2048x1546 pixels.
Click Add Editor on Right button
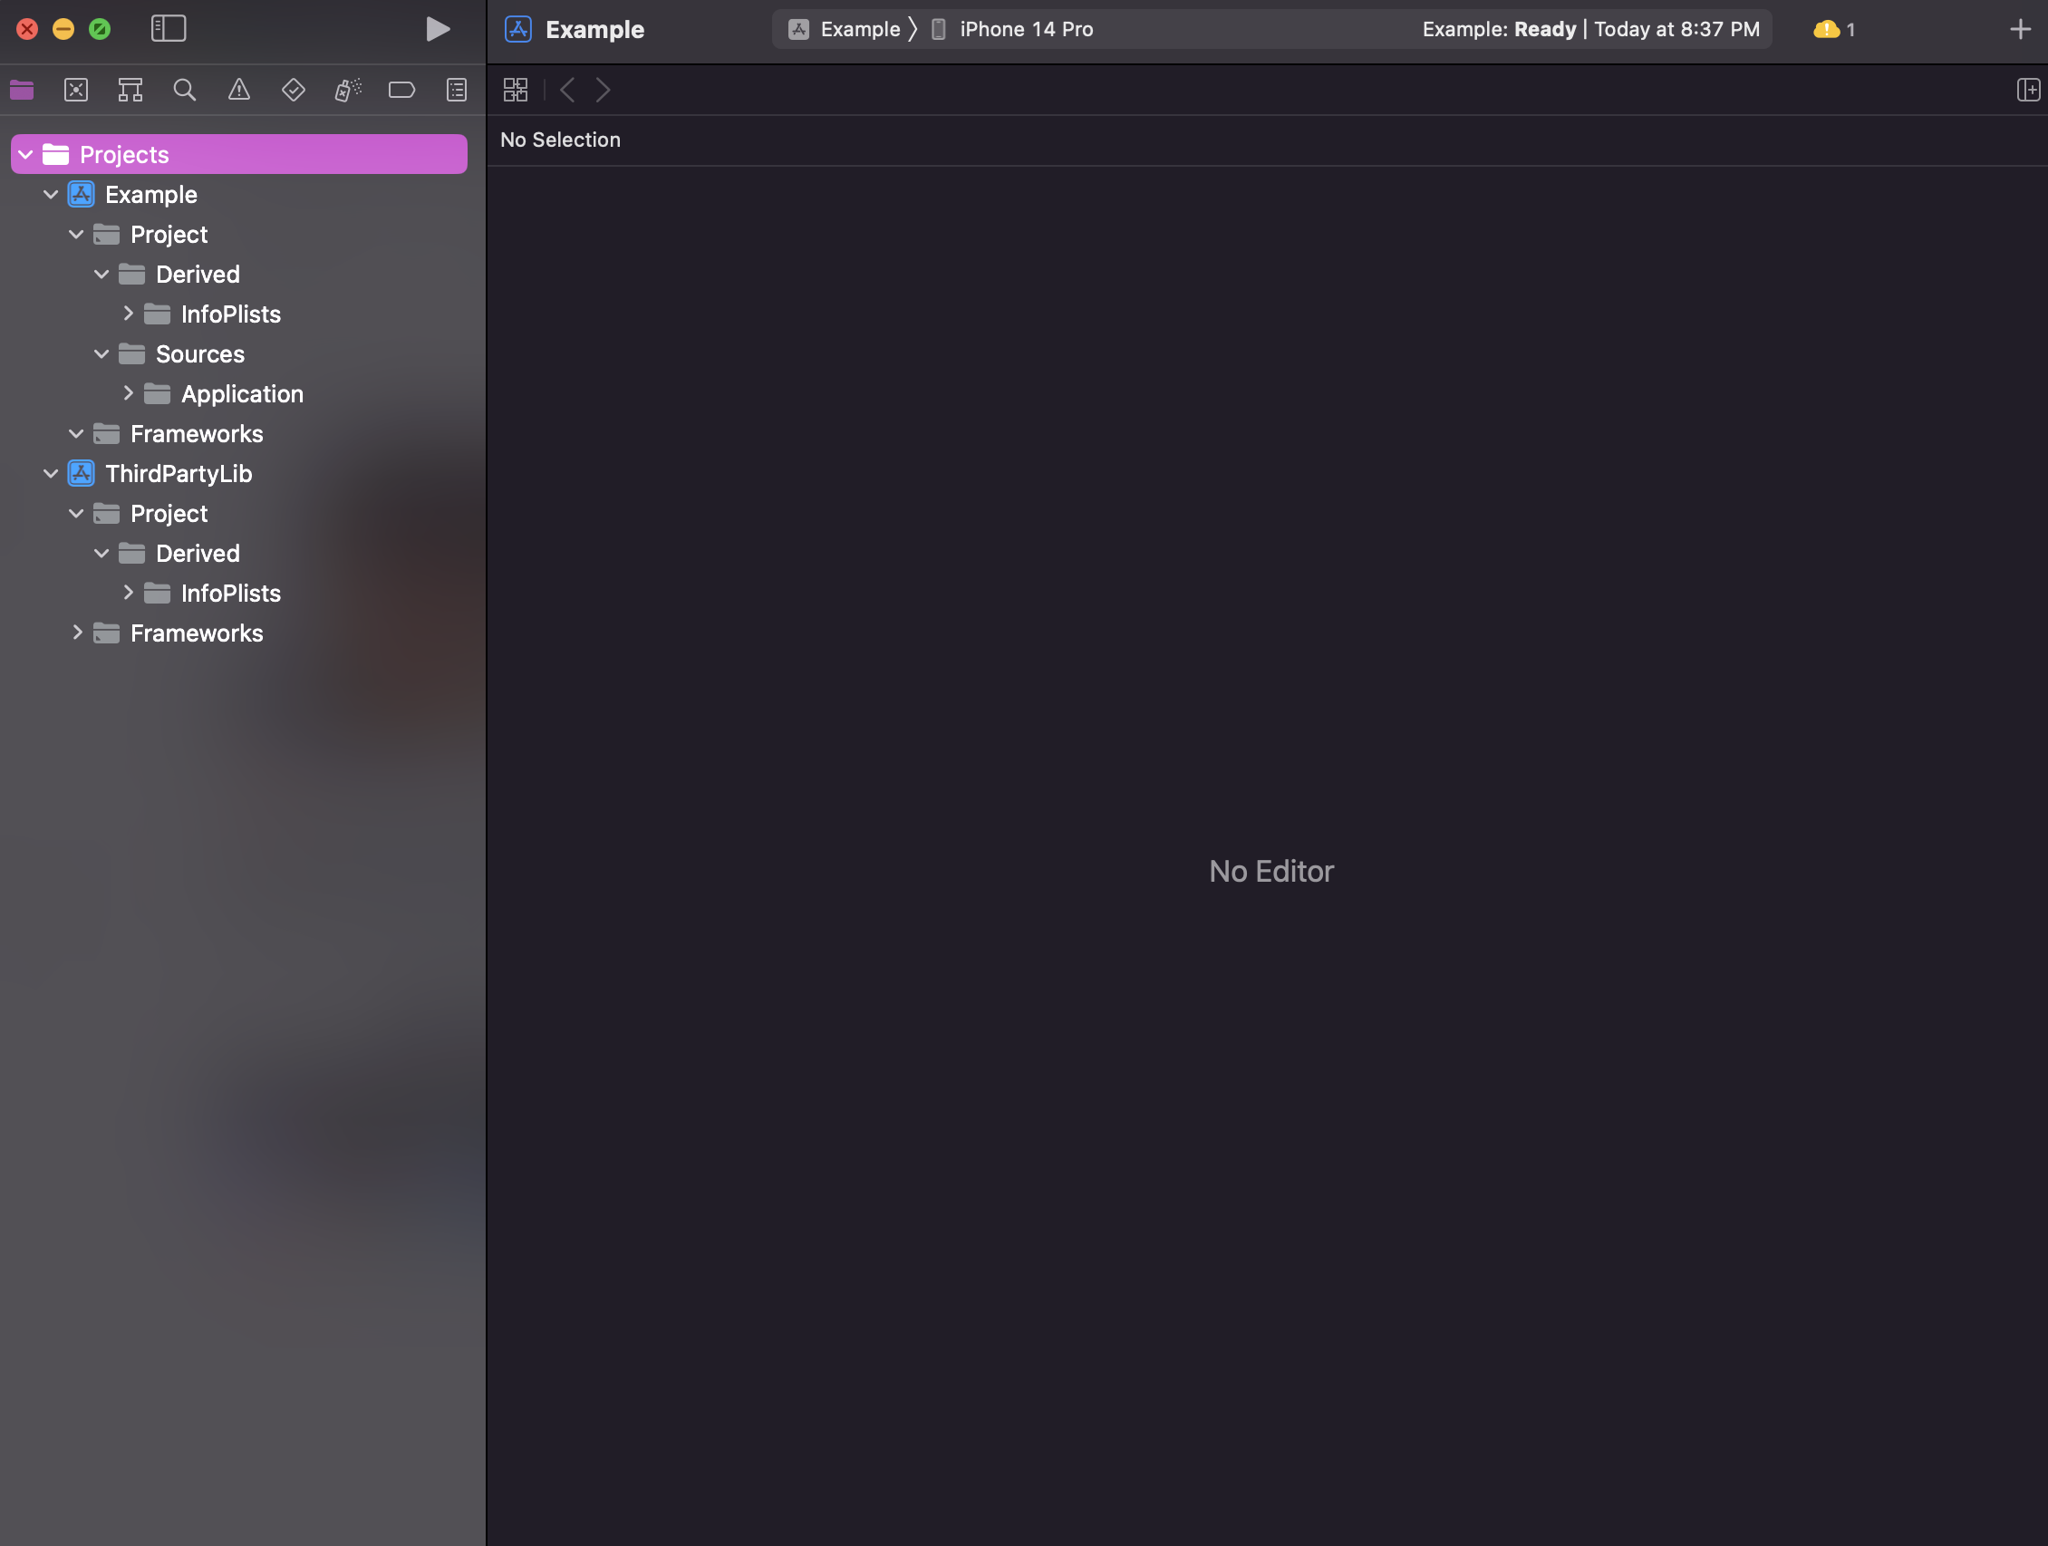coord(2028,90)
